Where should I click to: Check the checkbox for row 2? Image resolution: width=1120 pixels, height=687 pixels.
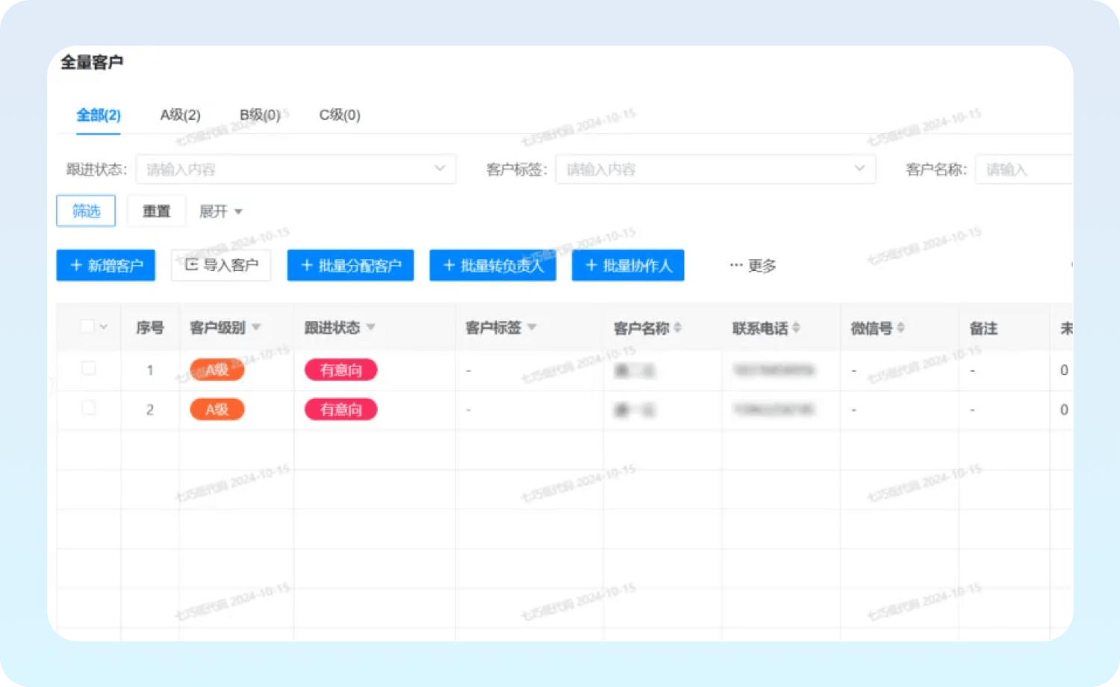(88, 408)
